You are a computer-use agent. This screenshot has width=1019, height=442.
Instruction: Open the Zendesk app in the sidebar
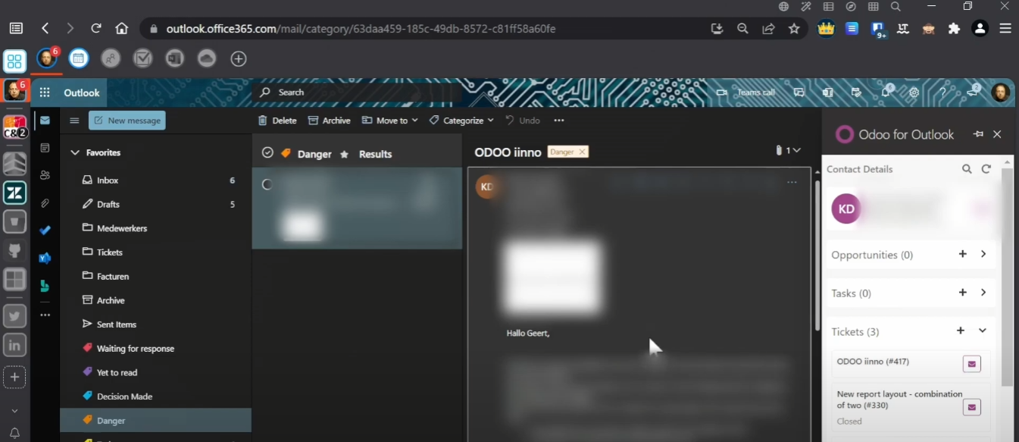pyautogui.click(x=14, y=193)
